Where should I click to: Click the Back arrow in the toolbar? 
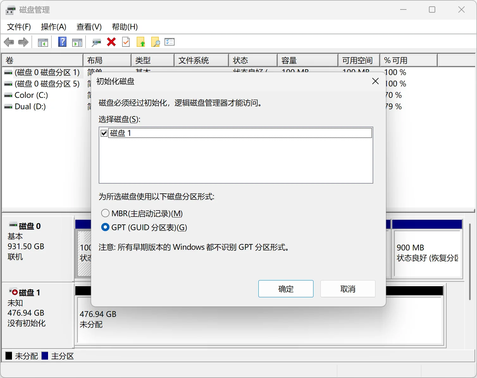9,42
